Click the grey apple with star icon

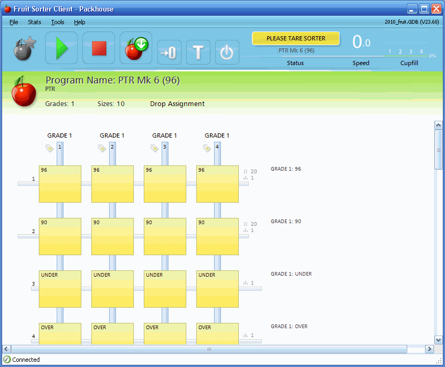25,48
